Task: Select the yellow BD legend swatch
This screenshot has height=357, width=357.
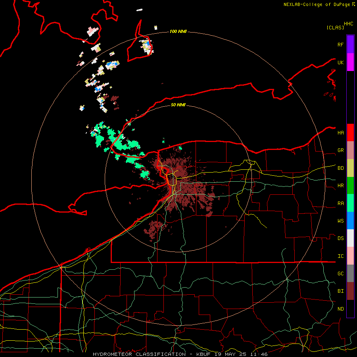Action: click(x=350, y=168)
